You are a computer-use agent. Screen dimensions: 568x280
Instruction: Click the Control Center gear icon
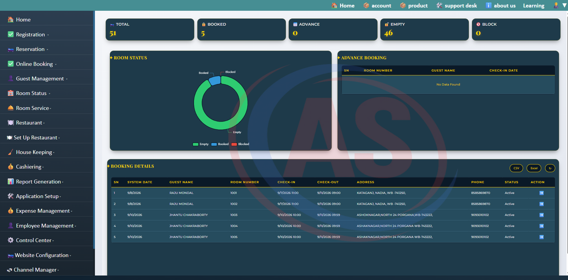(x=11, y=240)
